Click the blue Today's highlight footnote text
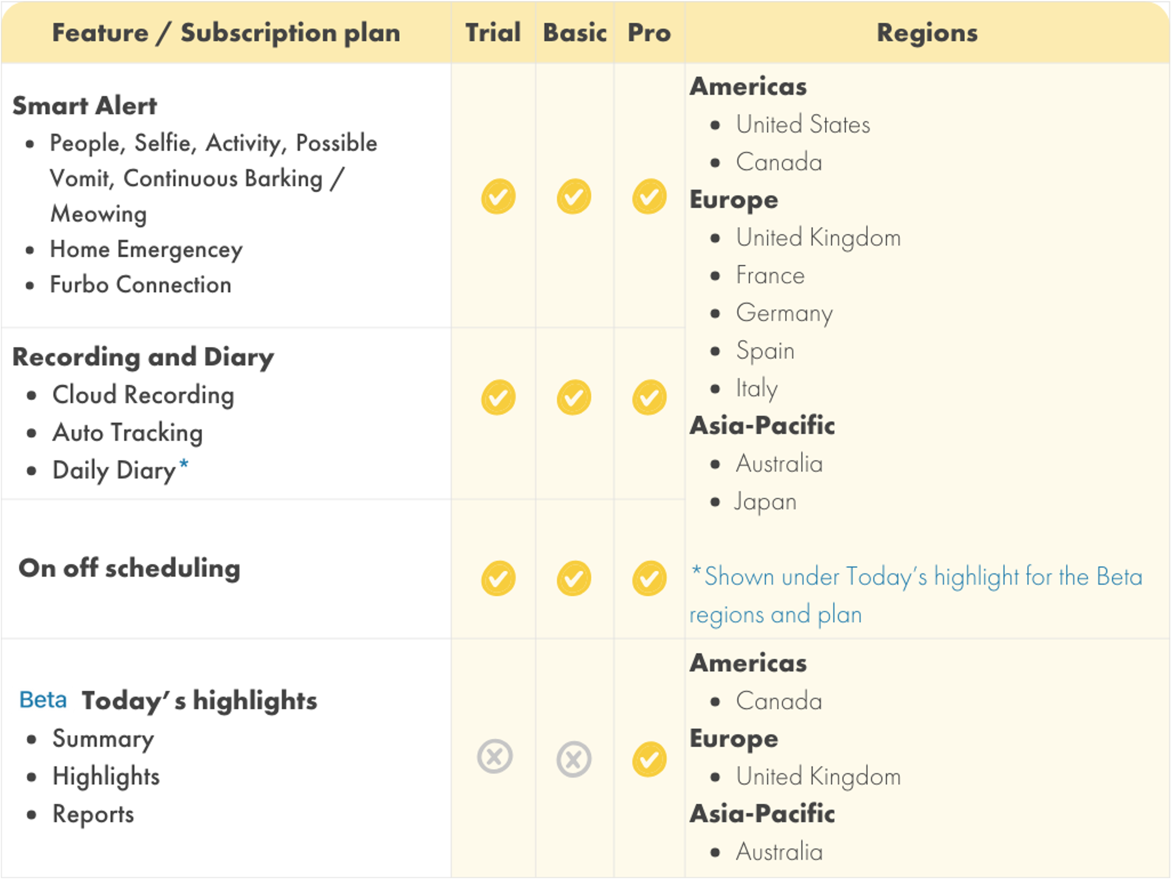This screenshot has width=1171, height=879. tap(916, 595)
